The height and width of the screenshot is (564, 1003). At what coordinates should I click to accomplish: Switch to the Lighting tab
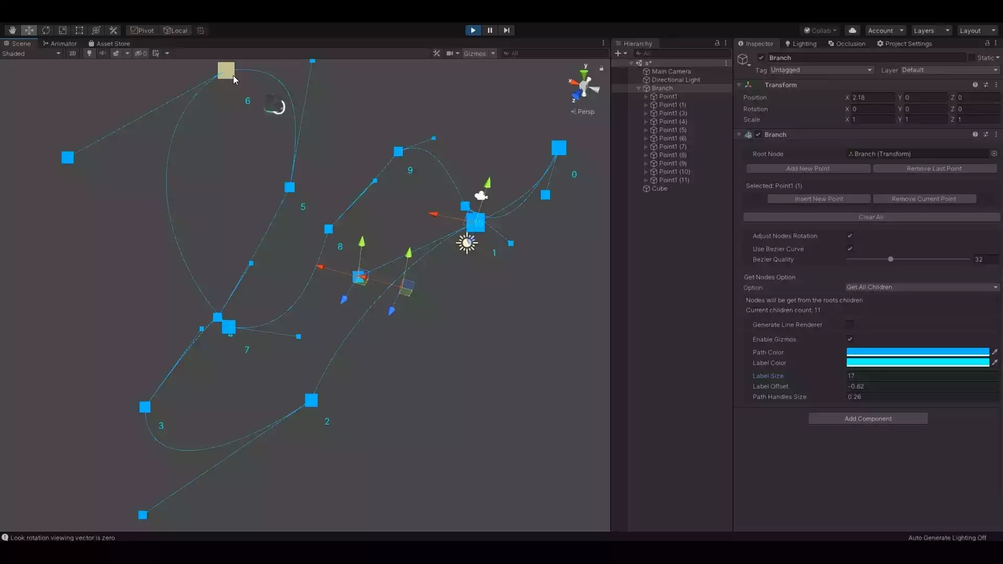(800, 44)
